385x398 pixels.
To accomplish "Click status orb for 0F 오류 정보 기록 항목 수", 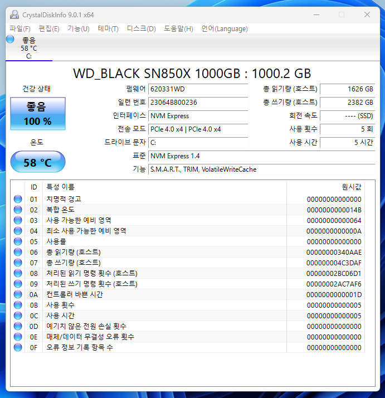I will [x=18, y=347].
